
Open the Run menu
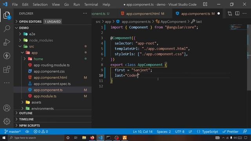click(x=76, y=4)
